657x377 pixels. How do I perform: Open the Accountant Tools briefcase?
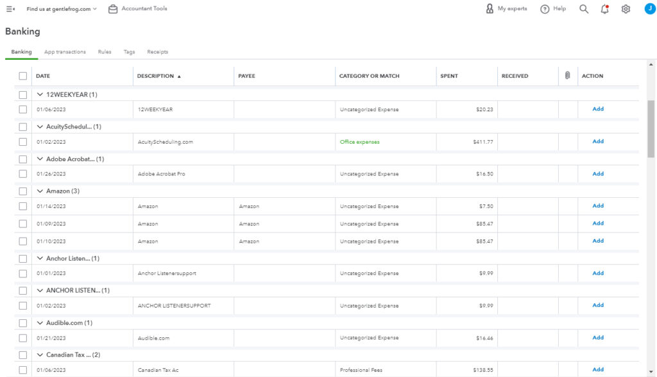(x=113, y=8)
